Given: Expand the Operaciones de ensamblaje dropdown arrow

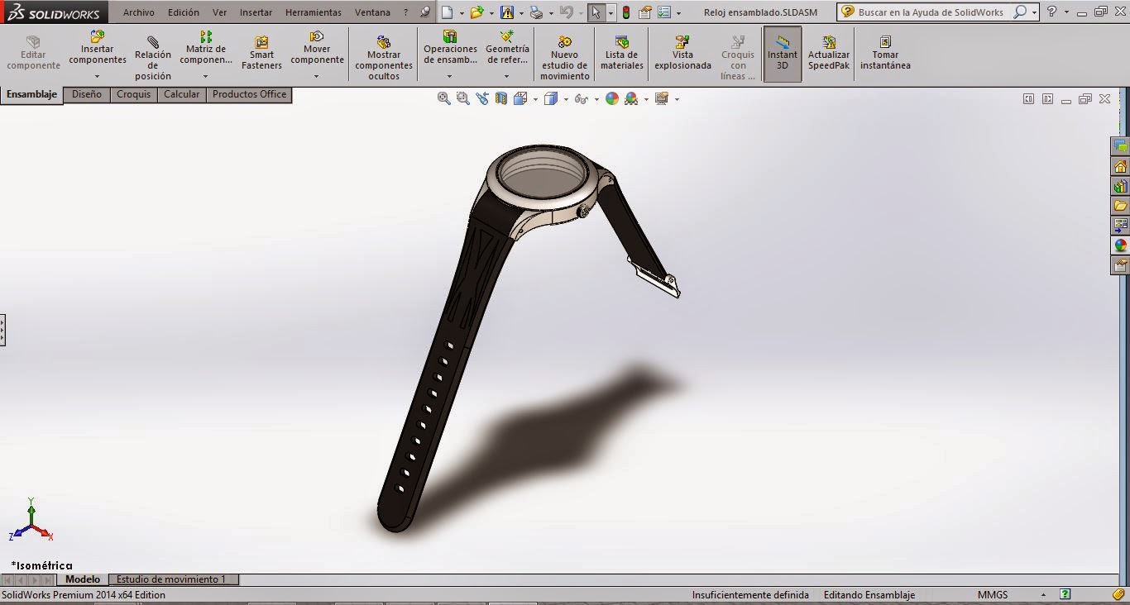Looking at the screenshot, I should [x=450, y=77].
